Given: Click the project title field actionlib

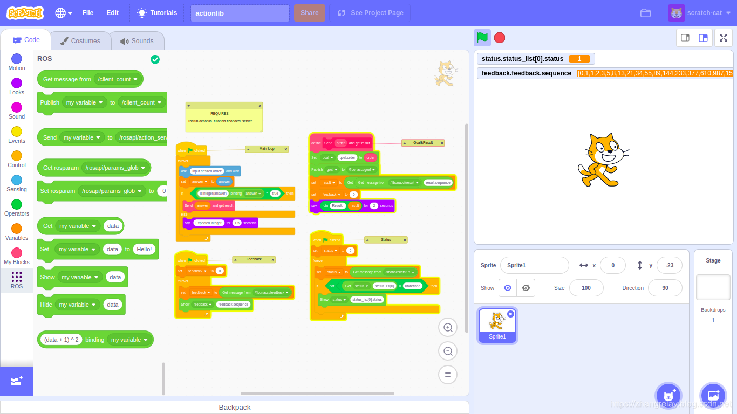Looking at the screenshot, I should click(x=240, y=13).
